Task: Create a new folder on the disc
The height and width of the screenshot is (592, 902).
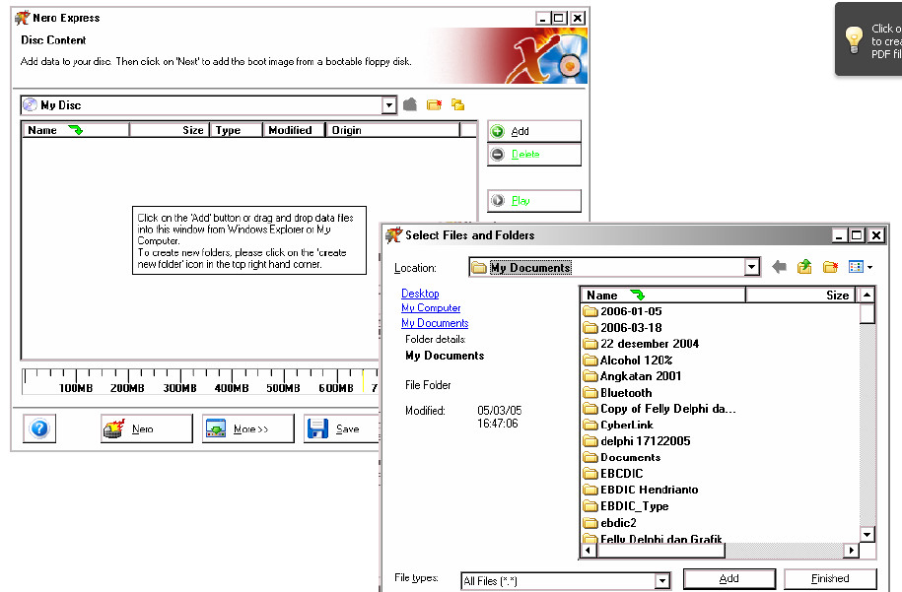Action: tap(434, 104)
